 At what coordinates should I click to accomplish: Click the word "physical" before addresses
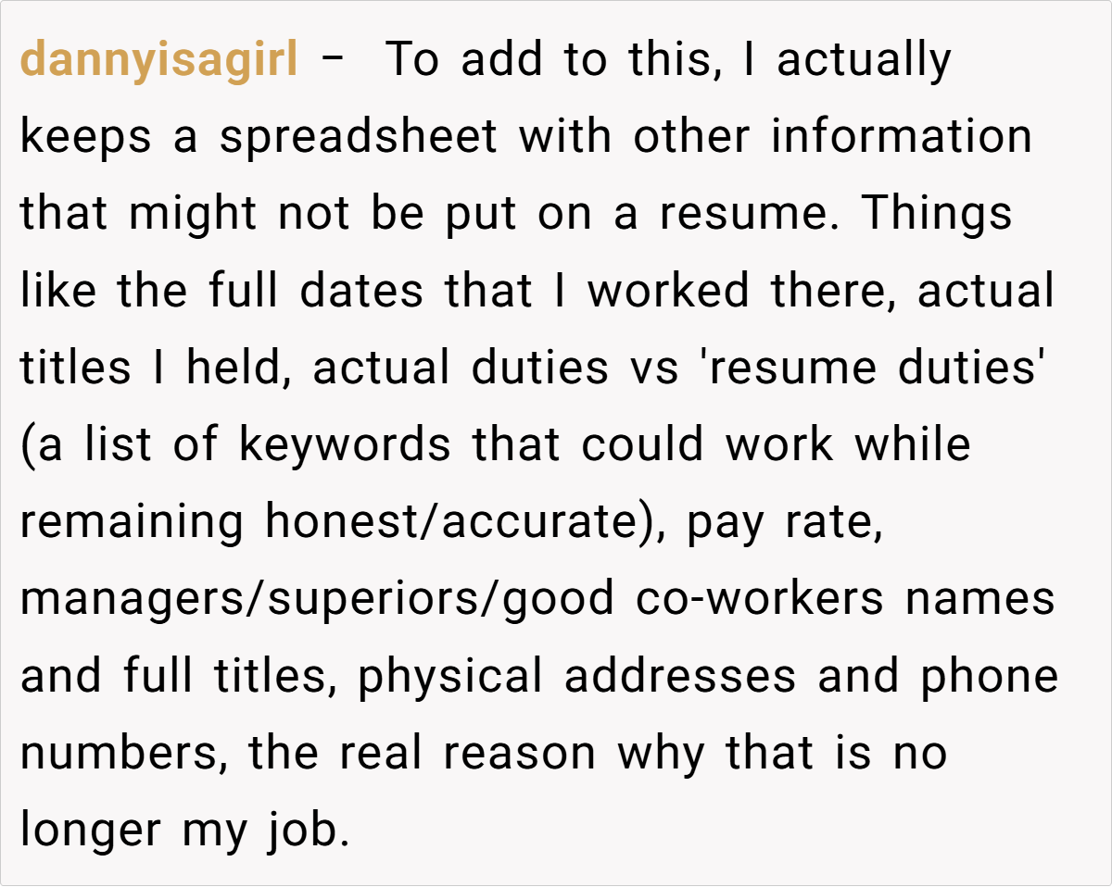pyautogui.click(x=449, y=675)
